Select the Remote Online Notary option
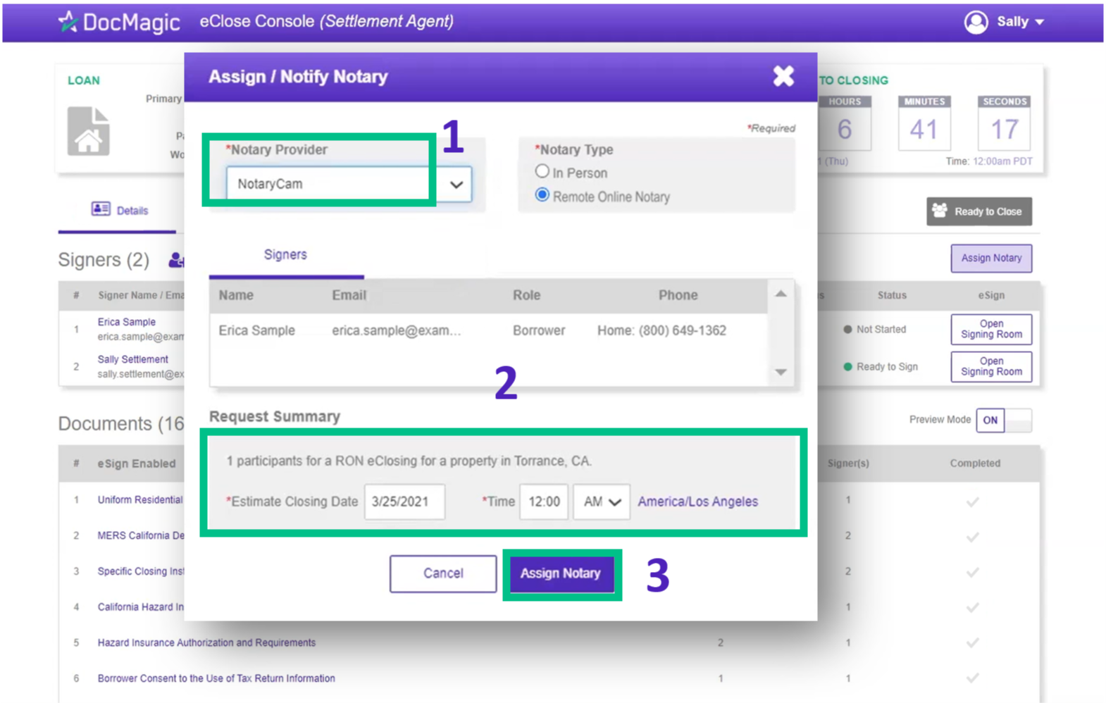1106x703 pixels. coord(542,195)
